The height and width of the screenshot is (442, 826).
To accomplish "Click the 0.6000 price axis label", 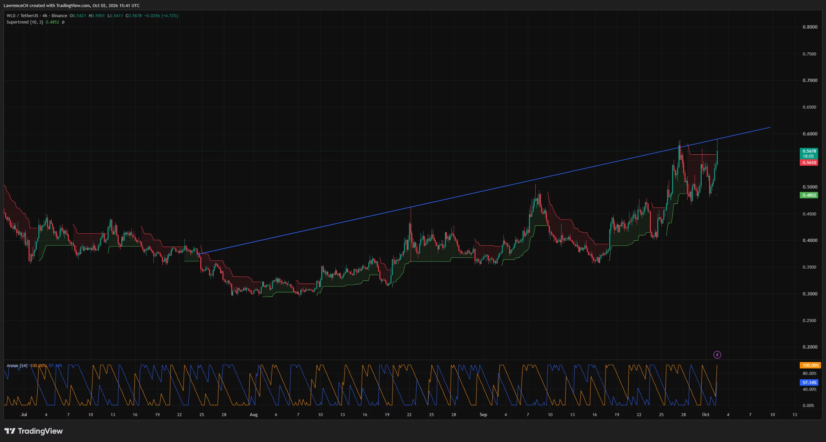I will (810, 134).
